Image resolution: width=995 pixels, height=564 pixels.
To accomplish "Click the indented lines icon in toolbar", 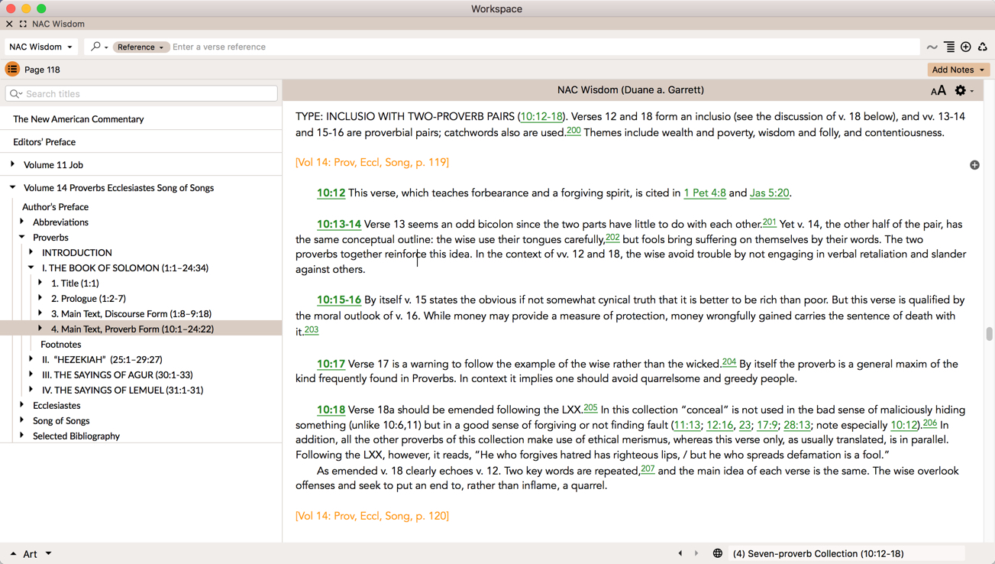I will [949, 47].
